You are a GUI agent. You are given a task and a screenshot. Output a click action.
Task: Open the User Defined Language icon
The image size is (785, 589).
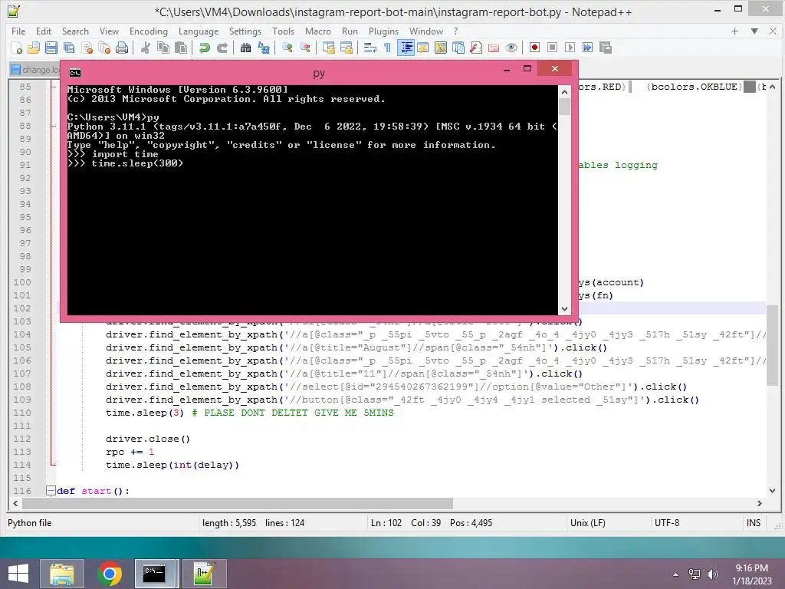click(x=423, y=48)
